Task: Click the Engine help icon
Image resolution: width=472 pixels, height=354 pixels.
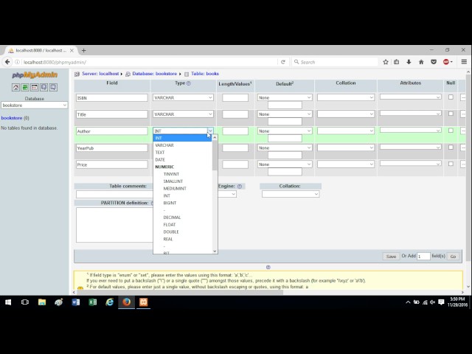Action: point(240,187)
